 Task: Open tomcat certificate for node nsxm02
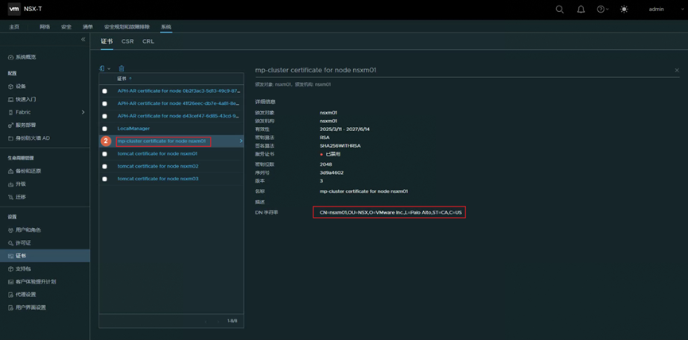[x=158, y=167]
